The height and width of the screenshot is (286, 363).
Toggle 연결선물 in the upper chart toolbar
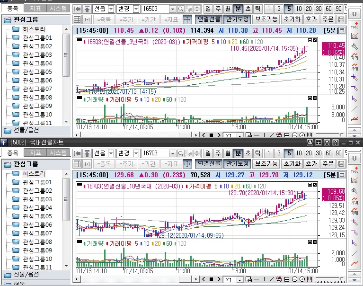pos(208,19)
